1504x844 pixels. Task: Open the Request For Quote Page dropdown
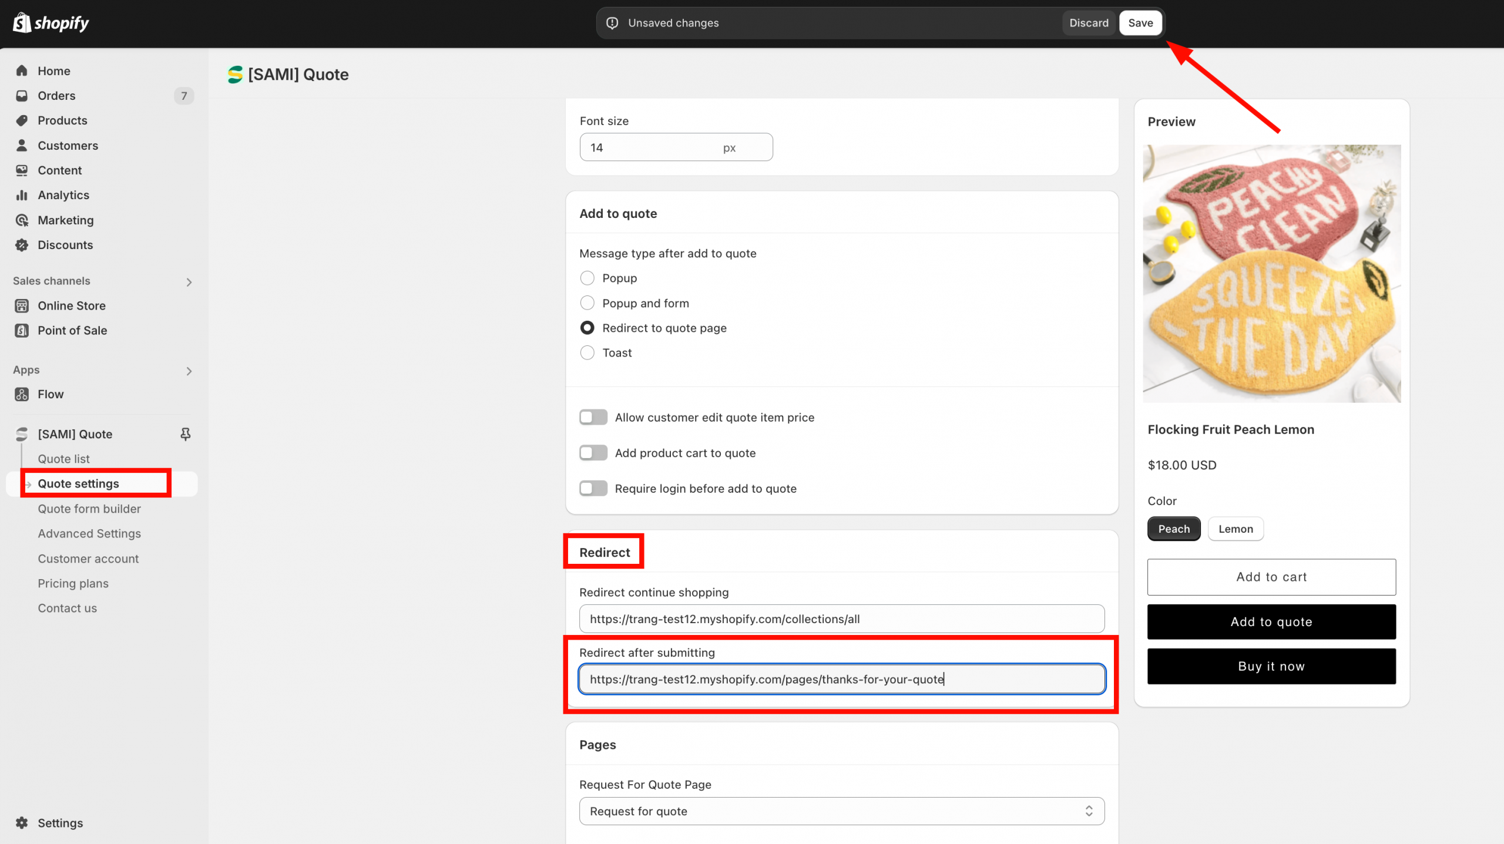pos(841,811)
